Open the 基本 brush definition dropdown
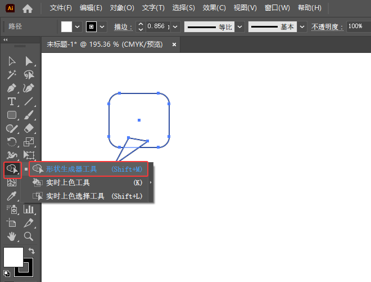The width and height of the screenshot is (371, 282). click(302, 27)
